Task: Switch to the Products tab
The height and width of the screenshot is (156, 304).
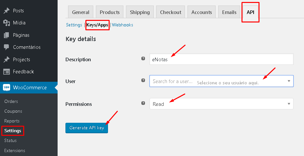Action: pos(110,12)
